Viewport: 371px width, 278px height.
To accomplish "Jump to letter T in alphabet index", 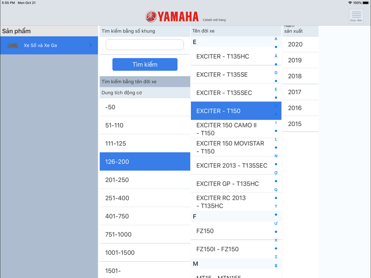I will click(x=276, y=206).
